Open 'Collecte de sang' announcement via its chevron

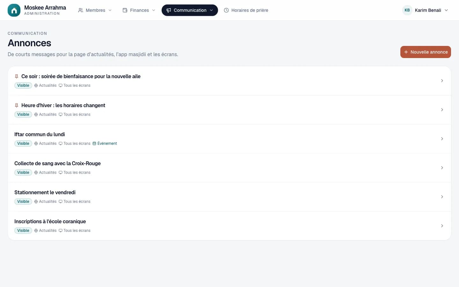point(442,168)
